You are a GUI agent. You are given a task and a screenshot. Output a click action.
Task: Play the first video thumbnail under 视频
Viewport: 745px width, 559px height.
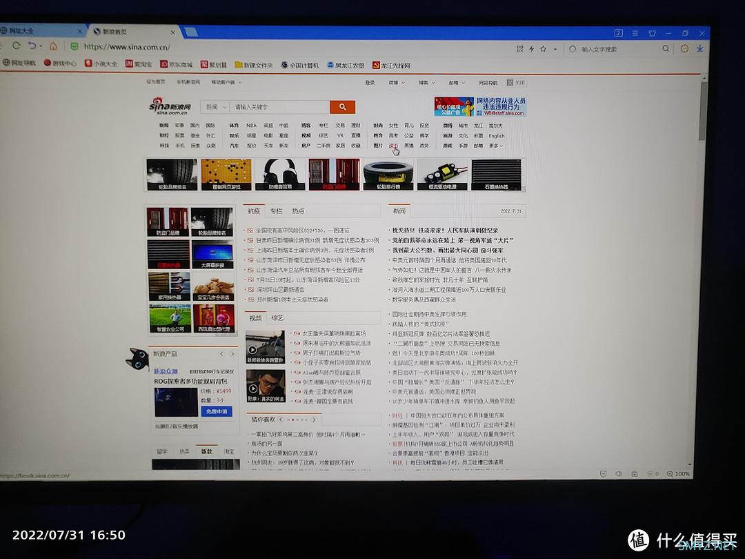(265, 347)
